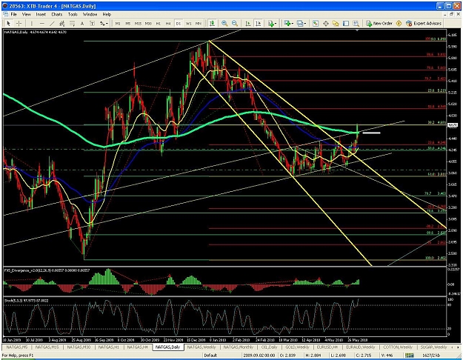Switch chart to W1 timeframe
The image size is (463, 360).
(x=188, y=23)
